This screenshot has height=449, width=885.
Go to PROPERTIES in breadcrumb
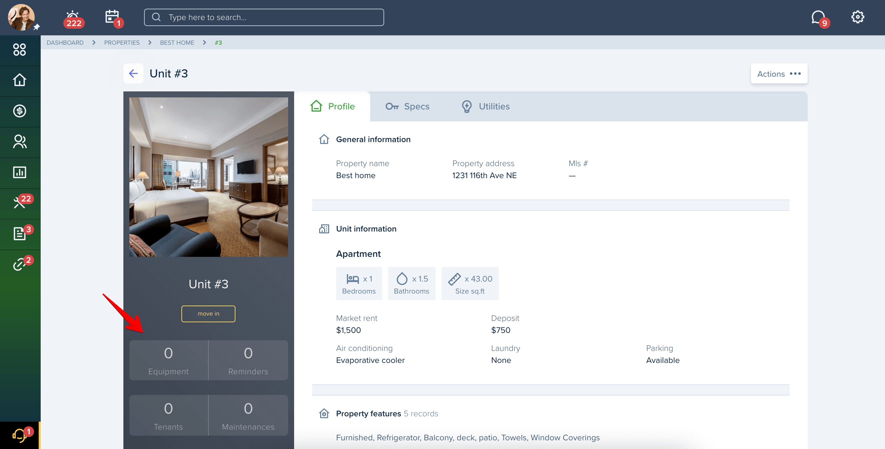(122, 42)
